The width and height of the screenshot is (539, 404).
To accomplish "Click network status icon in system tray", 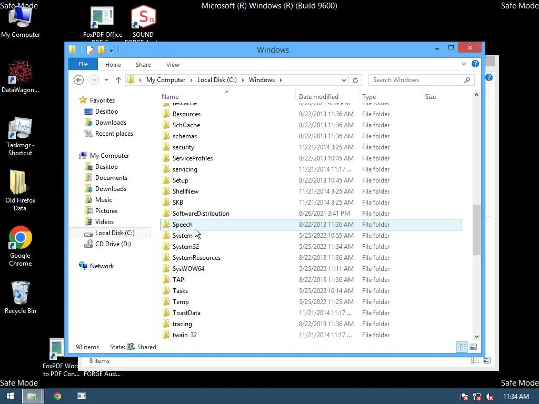I will (x=477, y=397).
